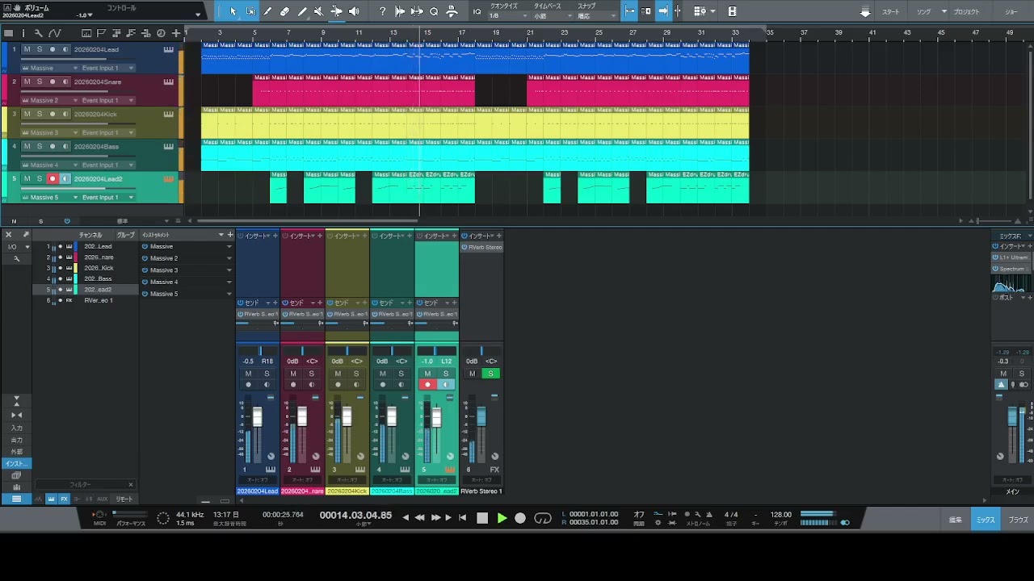
Task: Toggle the Loop button in transport
Action: pyautogui.click(x=543, y=518)
